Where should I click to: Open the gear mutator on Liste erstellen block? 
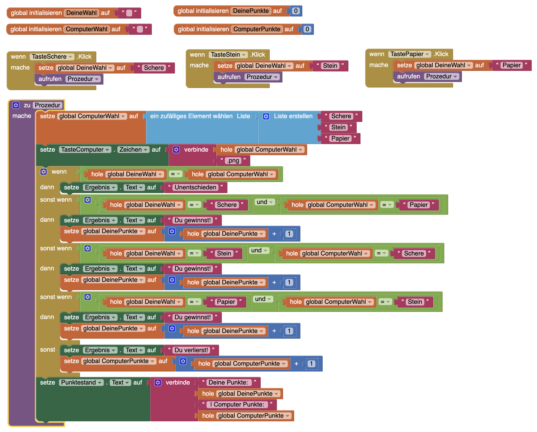(x=266, y=116)
